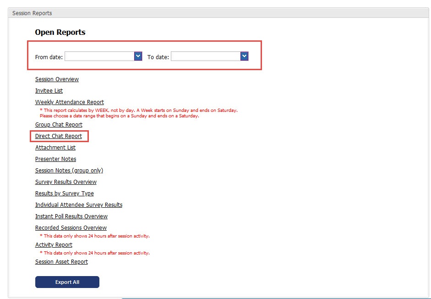Click inside the From date field
Image resolution: width=431 pixels, height=299 pixels.
(x=99, y=56)
